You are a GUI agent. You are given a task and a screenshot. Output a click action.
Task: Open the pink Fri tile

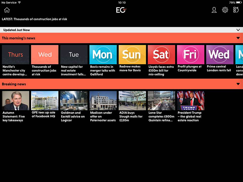point(191,55)
